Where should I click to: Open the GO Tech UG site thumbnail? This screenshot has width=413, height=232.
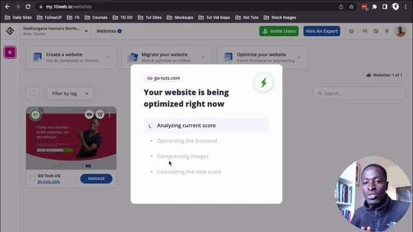[71, 138]
